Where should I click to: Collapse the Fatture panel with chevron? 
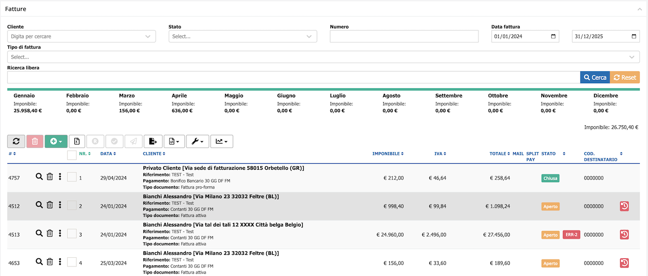[639, 9]
